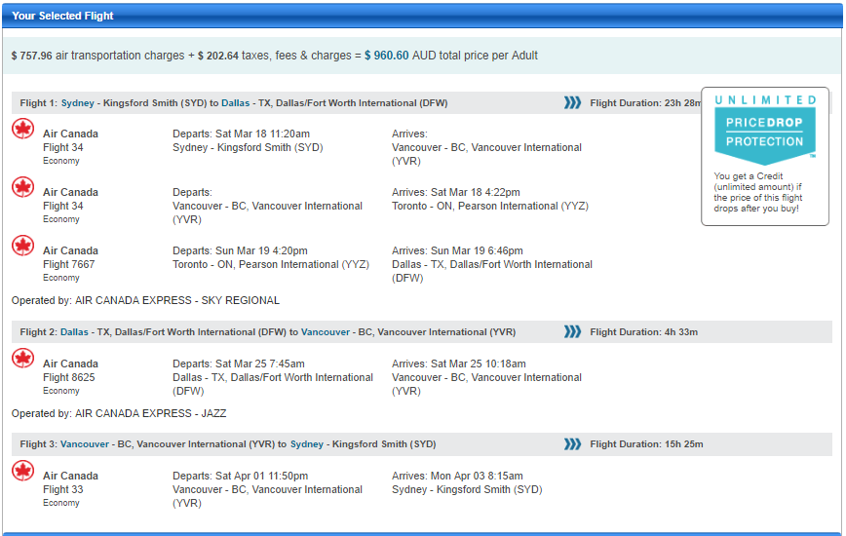Click Toronto Pearson International (YYZ) arrival text
846x536 pixels.
[490, 206]
